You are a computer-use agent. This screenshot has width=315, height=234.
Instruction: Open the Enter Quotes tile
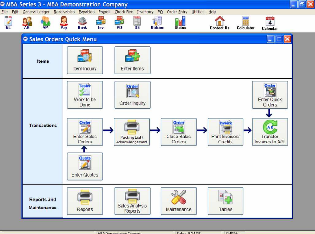(x=85, y=167)
